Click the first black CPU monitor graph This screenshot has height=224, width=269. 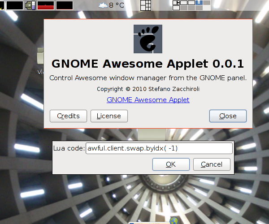[14, 5]
